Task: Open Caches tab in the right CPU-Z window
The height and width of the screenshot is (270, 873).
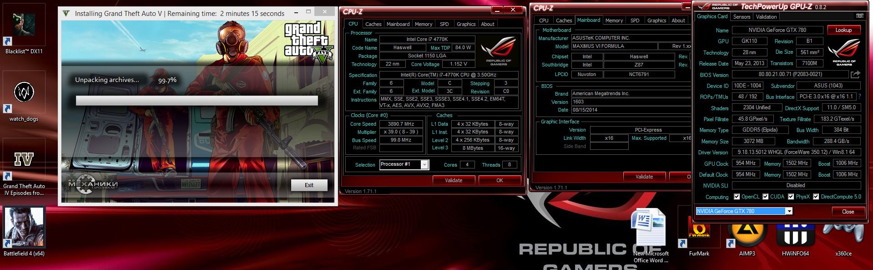Action: tap(564, 20)
